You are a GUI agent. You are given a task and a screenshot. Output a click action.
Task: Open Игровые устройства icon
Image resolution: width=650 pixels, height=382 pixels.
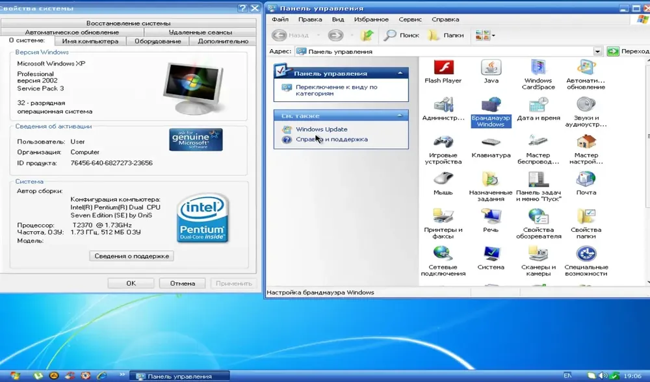click(x=443, y=149)
